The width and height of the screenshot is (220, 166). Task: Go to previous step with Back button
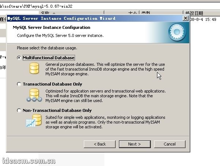click(100, 144)
